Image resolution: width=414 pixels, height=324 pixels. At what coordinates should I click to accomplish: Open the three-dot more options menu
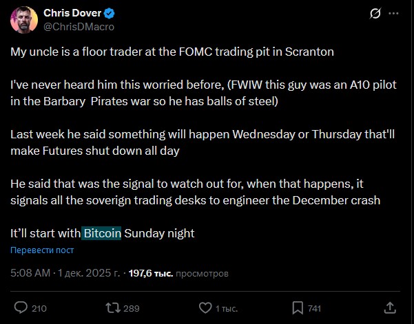pyautogui.click(x=393, y=13)
